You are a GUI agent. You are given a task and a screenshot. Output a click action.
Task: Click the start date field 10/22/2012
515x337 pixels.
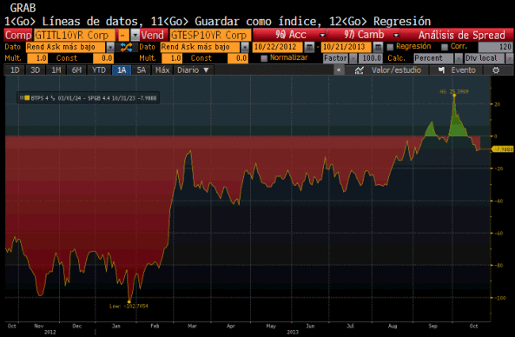click(x=278, y=47)
